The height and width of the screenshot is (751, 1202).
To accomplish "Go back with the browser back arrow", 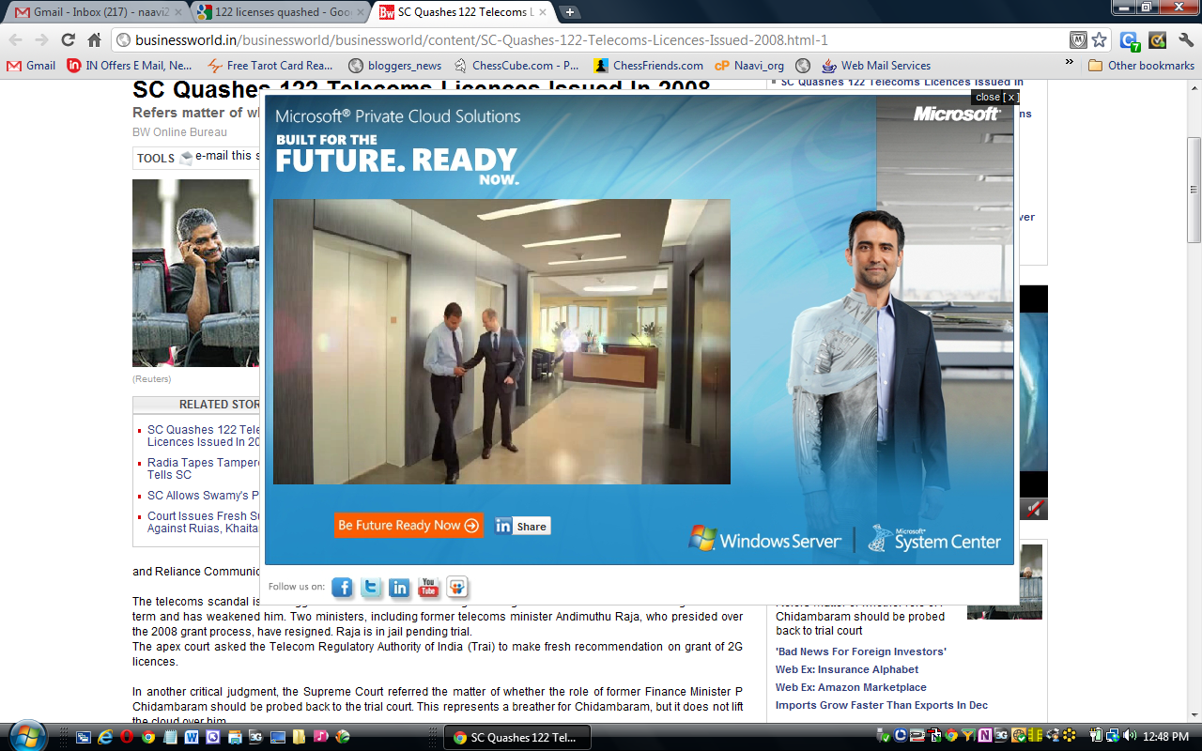I will pyautogui.click(x=16, y=39).
